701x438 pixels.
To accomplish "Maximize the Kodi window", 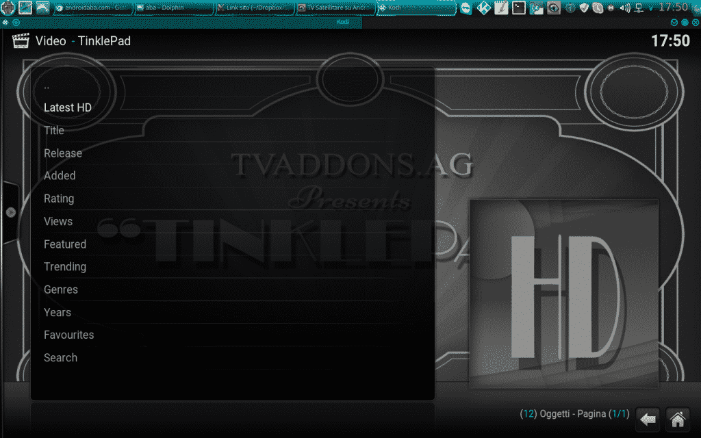I will point(685,22).
